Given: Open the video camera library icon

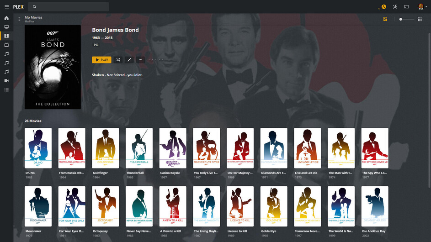Looking at the screenshot, I should click(x=6, y=80).
